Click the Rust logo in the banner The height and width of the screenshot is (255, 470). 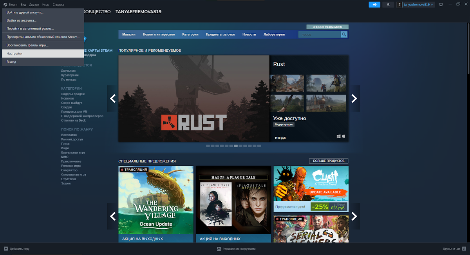click(194, 123)
